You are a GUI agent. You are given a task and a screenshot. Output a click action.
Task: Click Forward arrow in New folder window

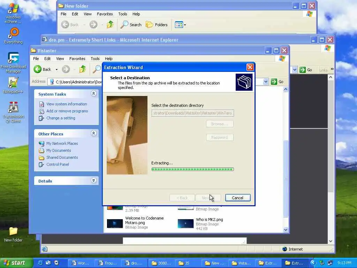[93, 25]
